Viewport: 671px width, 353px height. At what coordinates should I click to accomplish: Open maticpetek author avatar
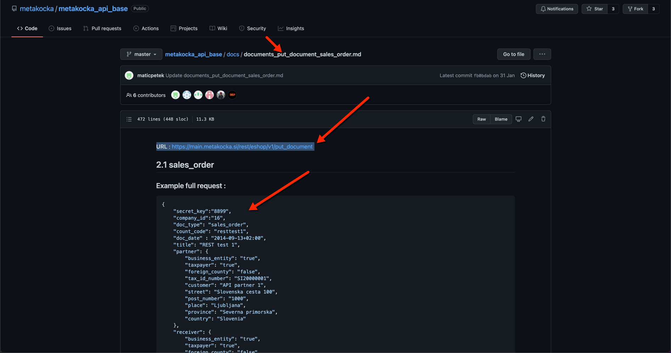pyautogui.click(x=129, y=75)
